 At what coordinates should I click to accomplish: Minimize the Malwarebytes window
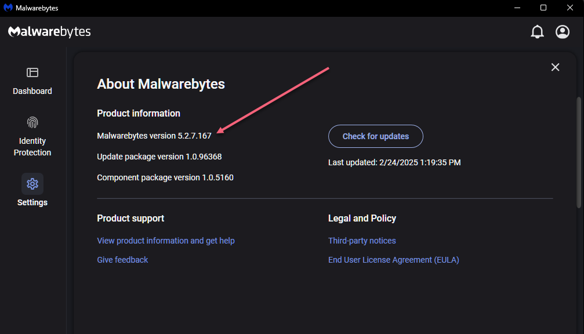517,8
